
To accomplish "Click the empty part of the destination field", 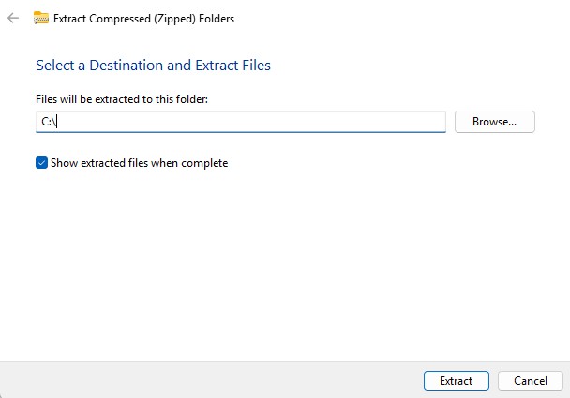I will (x=251, y=122).
